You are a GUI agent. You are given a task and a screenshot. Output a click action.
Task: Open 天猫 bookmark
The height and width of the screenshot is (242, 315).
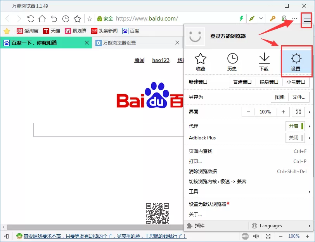(52, 31)
